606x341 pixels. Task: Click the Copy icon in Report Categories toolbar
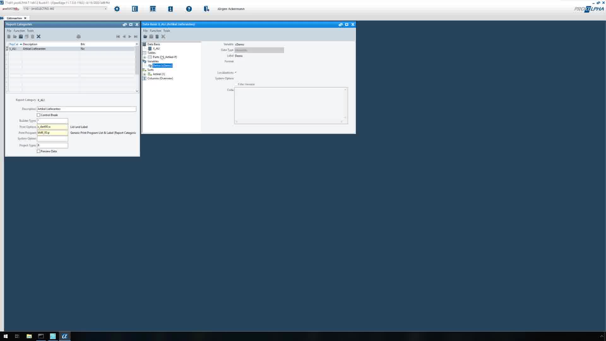27,37
